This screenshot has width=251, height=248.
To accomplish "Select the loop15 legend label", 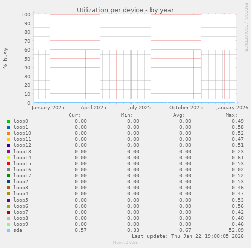I will click(x=22, y=164).
